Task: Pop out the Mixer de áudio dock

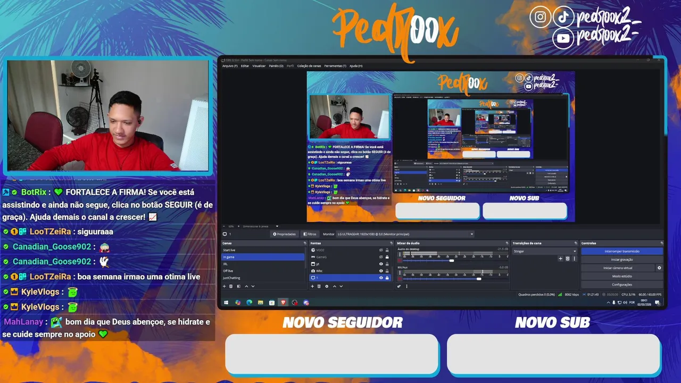Action: coord(507,243)
